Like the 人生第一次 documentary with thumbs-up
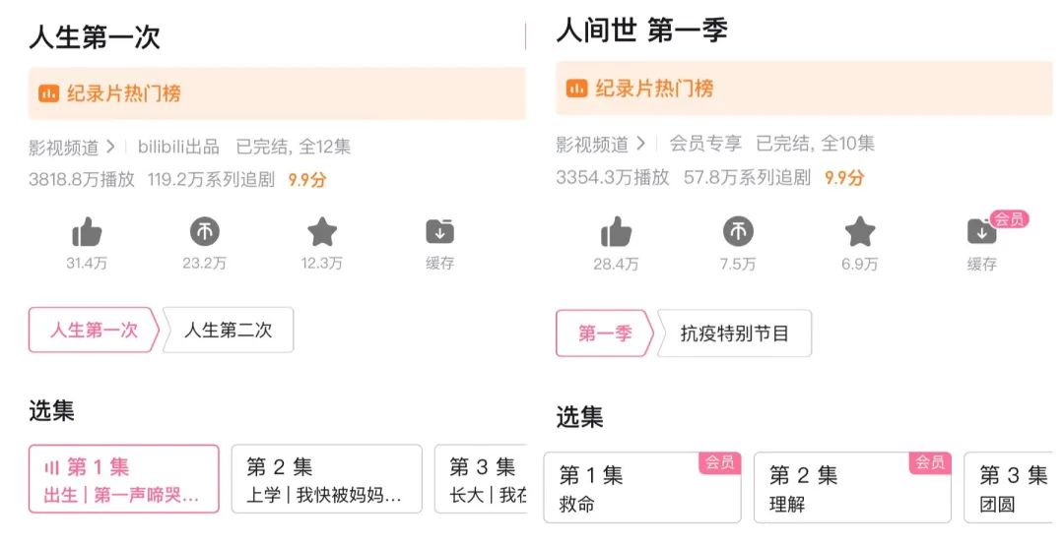The image size is (1064, 545). pyautogui.click(x=87, y=233)
